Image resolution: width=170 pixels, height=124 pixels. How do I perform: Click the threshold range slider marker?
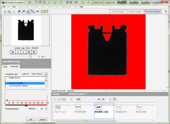(x=26, y=105)
